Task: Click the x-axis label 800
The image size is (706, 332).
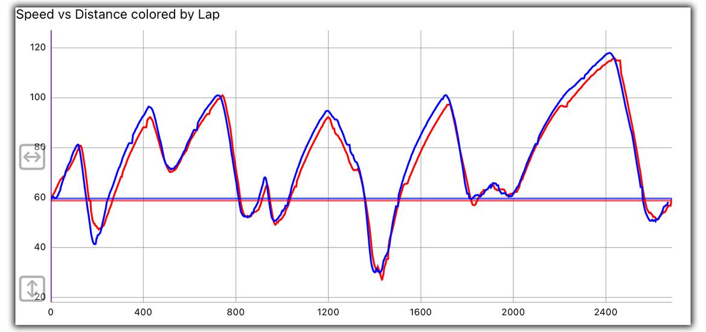Action: coord(236,311)
